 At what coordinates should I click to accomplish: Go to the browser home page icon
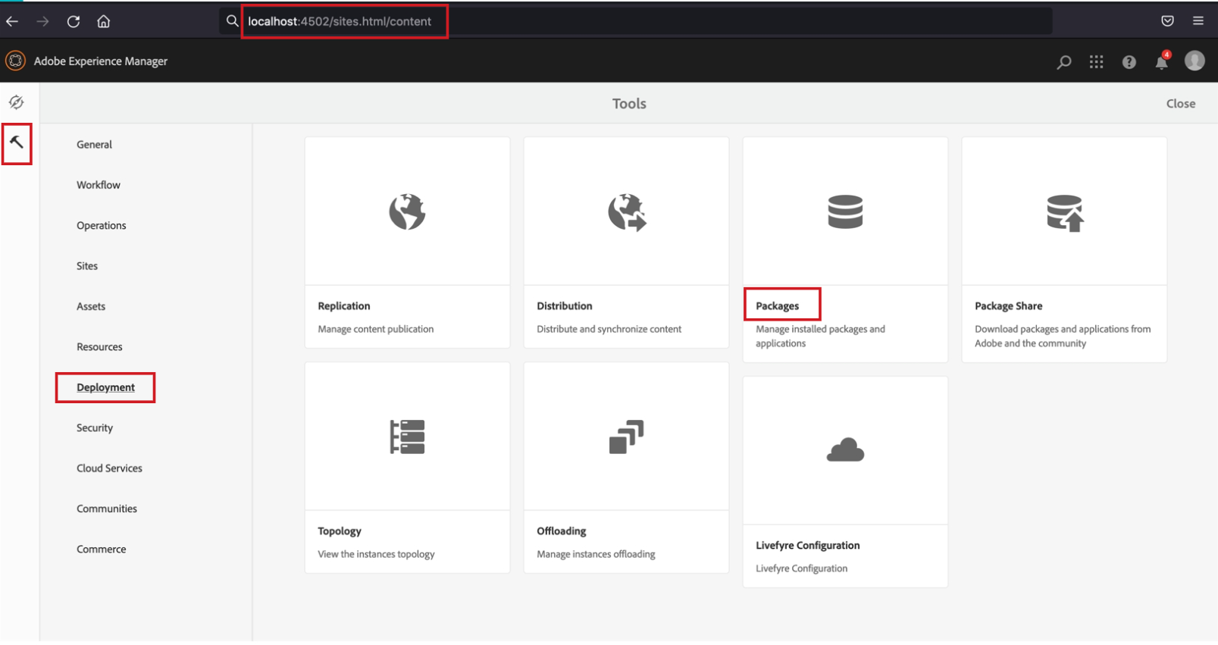pos(104,21)
